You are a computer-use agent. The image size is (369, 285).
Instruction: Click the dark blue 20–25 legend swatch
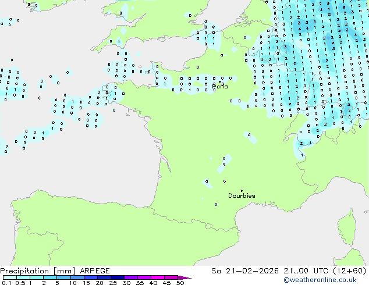(x=104, y=277)
